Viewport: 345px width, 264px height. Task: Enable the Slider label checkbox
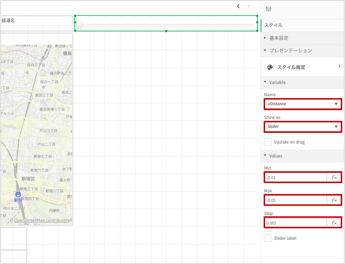pos(268,238)
